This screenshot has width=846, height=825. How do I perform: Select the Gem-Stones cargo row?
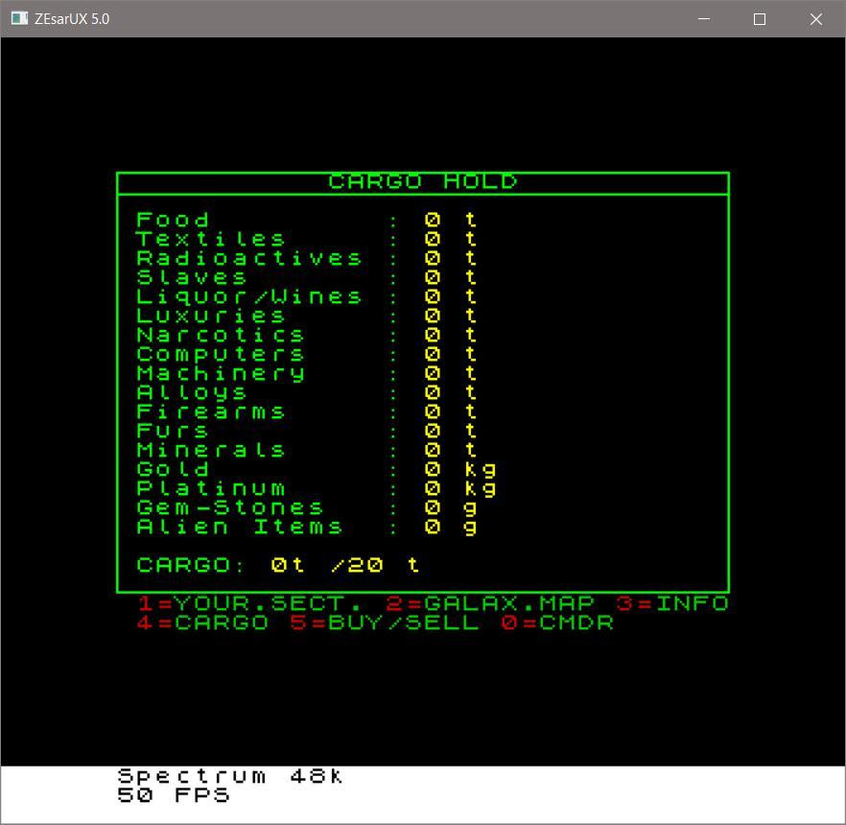point(307,507)
